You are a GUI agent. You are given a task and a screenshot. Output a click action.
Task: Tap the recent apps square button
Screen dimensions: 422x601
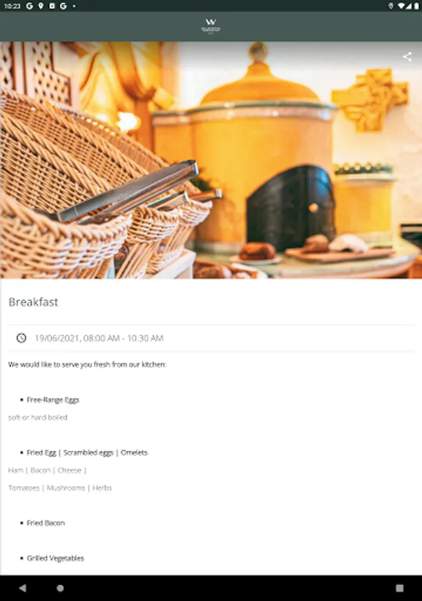point(399,588)
